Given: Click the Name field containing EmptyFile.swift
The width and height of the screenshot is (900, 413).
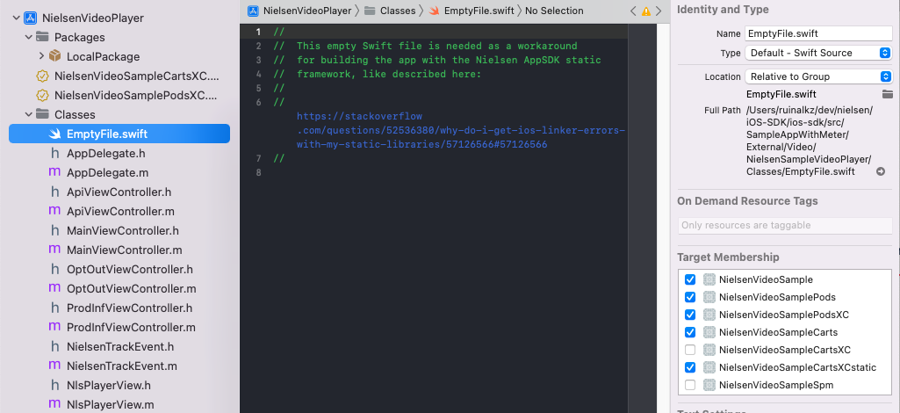Looking at the screenshot, I should 818,33.
